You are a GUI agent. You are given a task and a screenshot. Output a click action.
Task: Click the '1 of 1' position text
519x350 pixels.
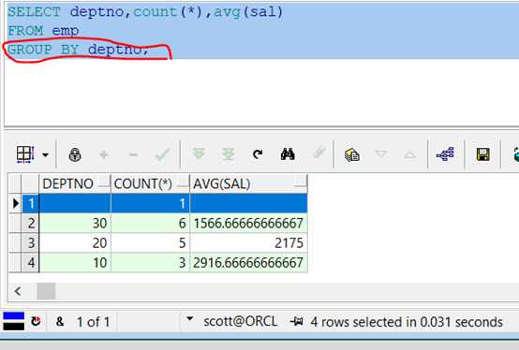(x=93, y=322)
